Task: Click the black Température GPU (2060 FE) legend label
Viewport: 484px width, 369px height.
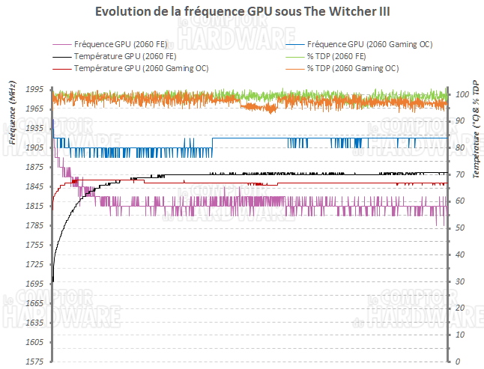Action: click(x=124, y=56)
